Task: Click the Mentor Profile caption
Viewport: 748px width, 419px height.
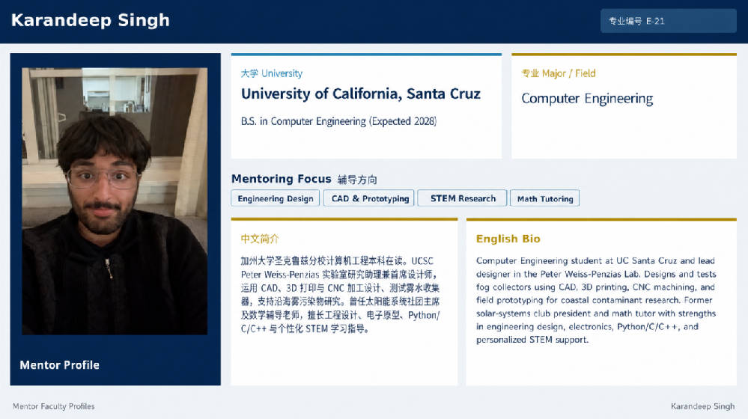Action: click(60, 365)
